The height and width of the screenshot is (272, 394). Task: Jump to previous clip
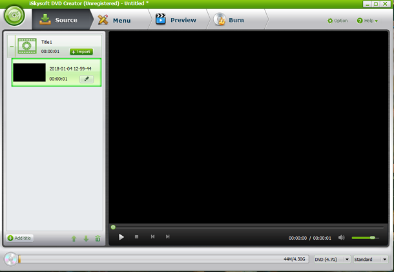point(152,236)
